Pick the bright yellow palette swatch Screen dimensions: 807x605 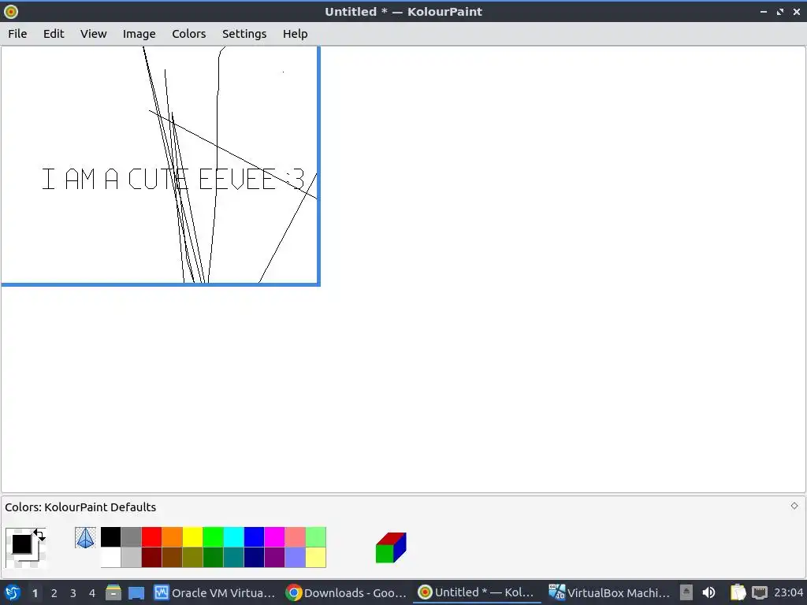pyautogui.click(x=192, y=537)
